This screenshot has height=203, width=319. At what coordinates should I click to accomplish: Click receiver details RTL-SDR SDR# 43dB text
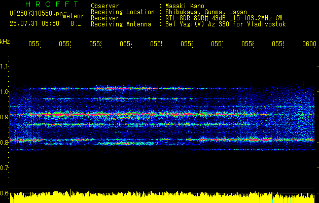[224, 18]
